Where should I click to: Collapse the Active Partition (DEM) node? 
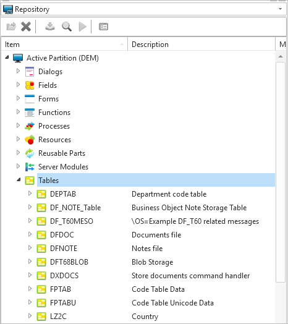(7, 58)
